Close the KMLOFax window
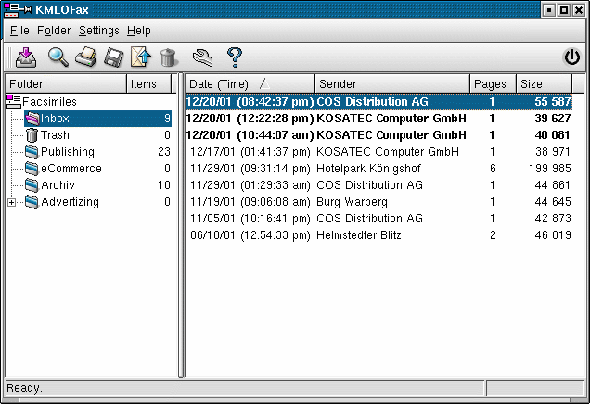The image size is (590, 404). (578, 10)
